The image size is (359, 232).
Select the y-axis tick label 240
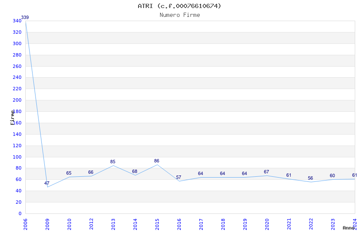click(17, 77)
